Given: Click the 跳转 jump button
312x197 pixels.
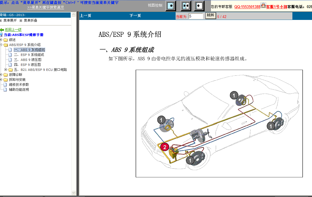Looking at the screenshot, I should pos(210,15).
